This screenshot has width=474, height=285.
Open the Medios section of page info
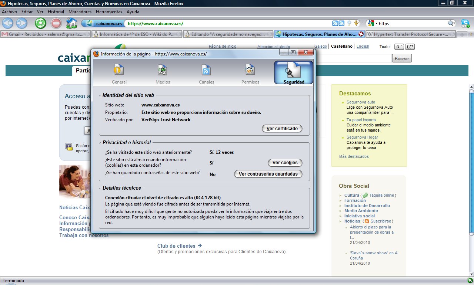163,73
